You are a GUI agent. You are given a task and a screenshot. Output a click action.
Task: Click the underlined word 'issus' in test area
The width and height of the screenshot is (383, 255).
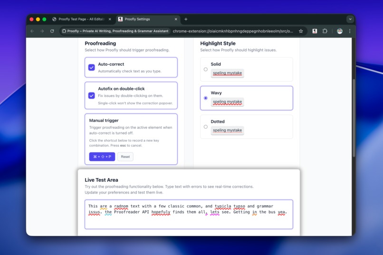(x=94, y=212)
